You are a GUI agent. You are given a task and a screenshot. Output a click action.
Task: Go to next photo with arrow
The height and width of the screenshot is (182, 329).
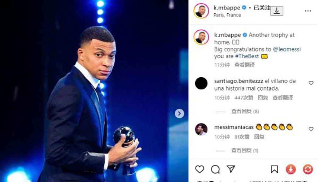(x=179, y=113)
